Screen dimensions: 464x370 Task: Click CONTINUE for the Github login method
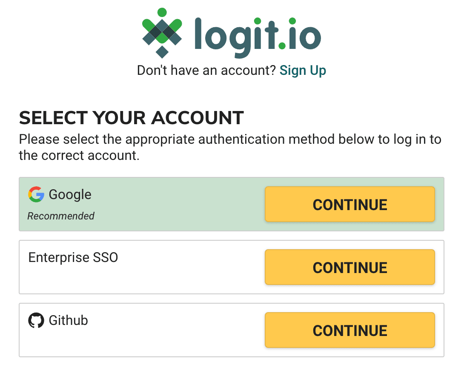pyautogui.click(x=350, y=330)
